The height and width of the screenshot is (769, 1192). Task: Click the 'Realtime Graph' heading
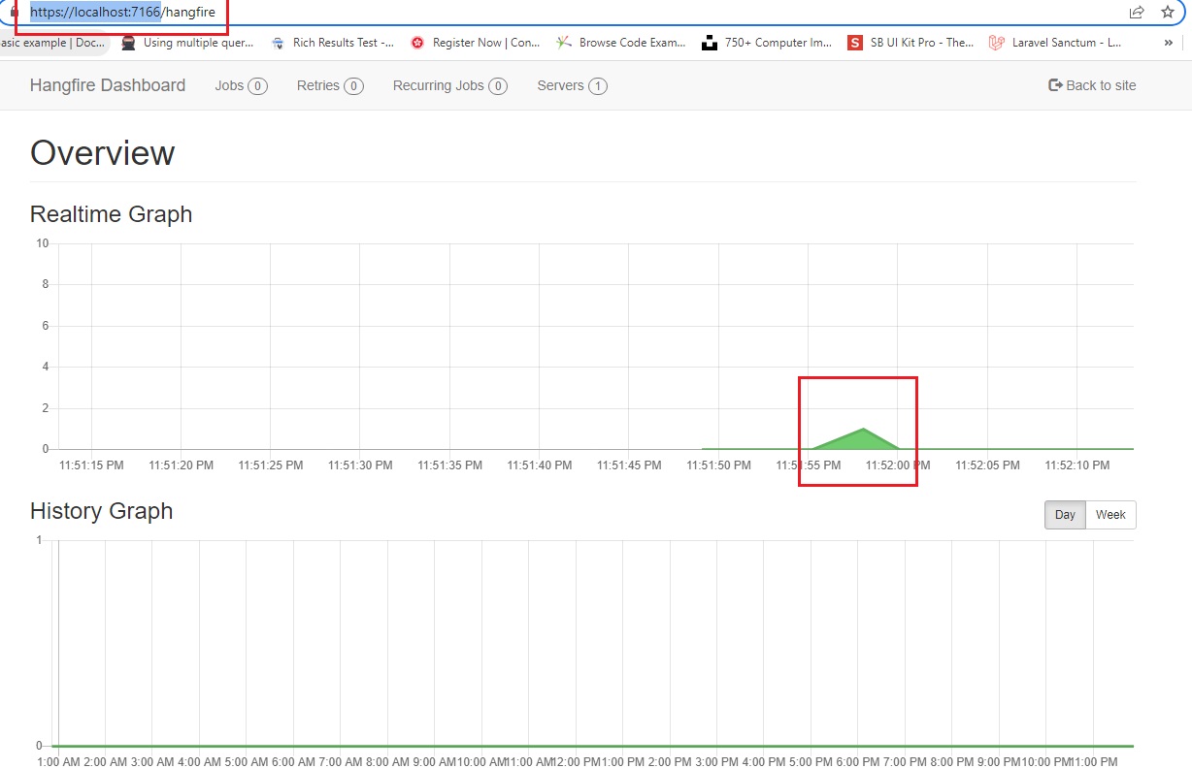click(x=111, y=214)
